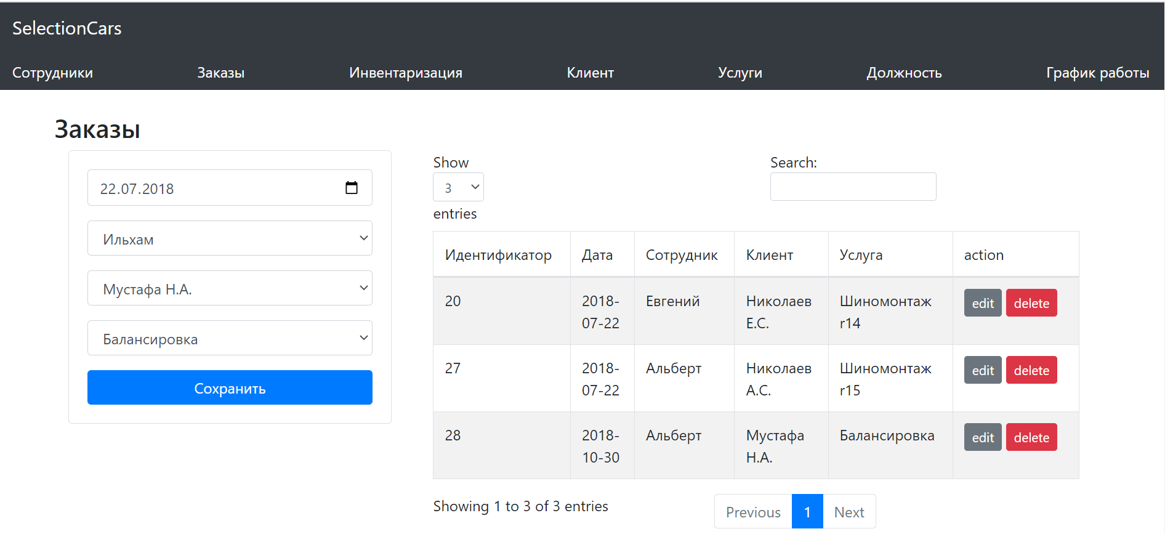Delete order number 28
Viewport: 1165px width, 534px height.
coord(1031,437)
